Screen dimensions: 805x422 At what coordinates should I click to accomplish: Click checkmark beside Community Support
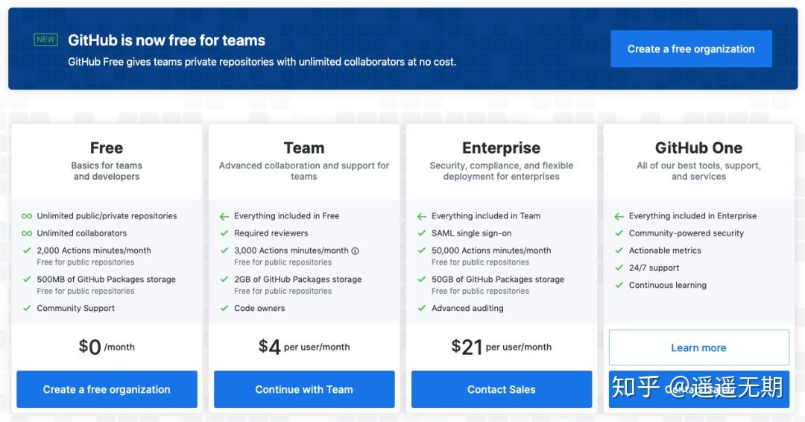coord(27,308)
